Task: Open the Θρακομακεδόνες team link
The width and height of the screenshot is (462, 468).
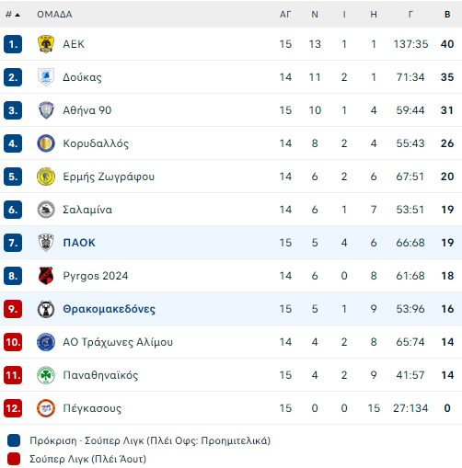Action: (x=109, y=309)
